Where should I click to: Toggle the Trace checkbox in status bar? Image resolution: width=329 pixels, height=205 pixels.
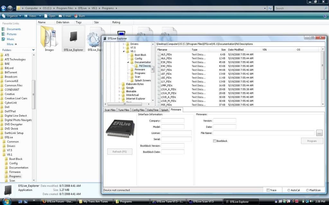pyautogui.click(x=268, y=190)
